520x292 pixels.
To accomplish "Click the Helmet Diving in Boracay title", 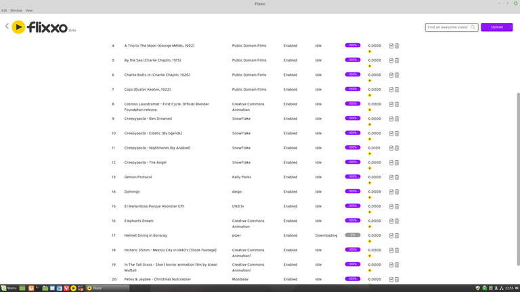I will tap(146, 235).
